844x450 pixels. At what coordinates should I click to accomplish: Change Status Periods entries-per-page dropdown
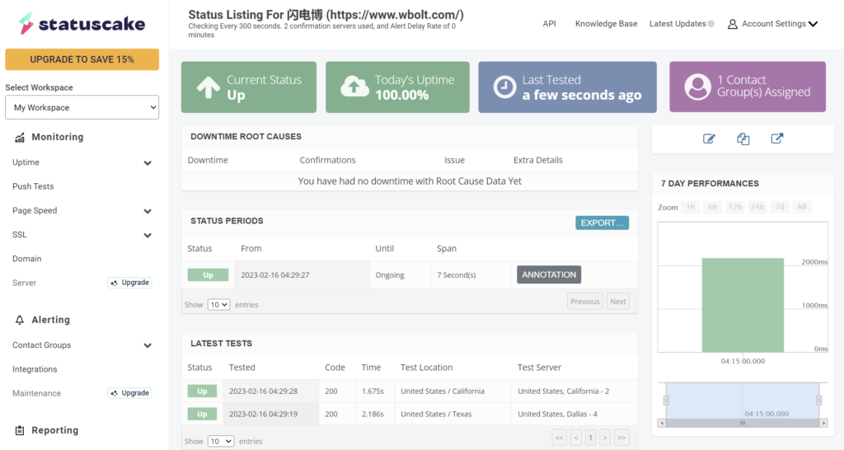218,304
